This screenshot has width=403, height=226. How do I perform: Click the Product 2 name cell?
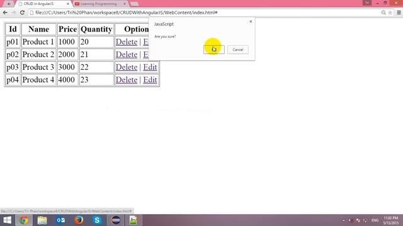pos(38,55)
